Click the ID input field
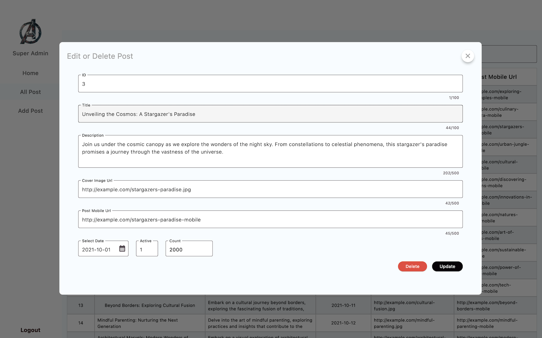 (270, 84)
